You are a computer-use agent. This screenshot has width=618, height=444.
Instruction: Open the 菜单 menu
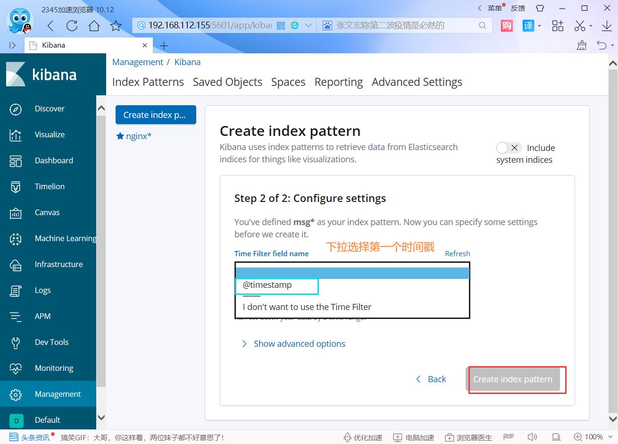tap(494, 8)
